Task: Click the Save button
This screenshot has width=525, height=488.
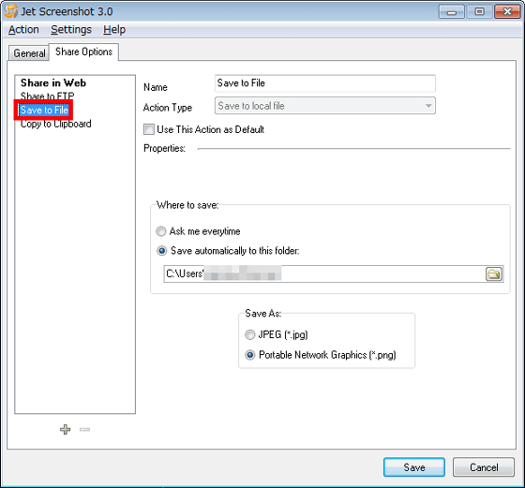Action: point(414,467)
